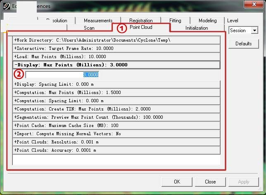266x195 pixels.
Task: Switch to the Registration tab
Action: (x=141, y=21)
